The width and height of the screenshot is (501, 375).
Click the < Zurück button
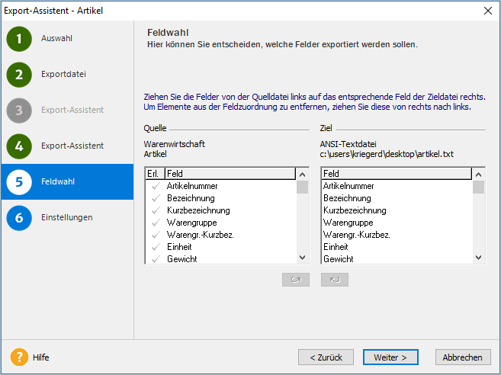[x=326, y=357]
